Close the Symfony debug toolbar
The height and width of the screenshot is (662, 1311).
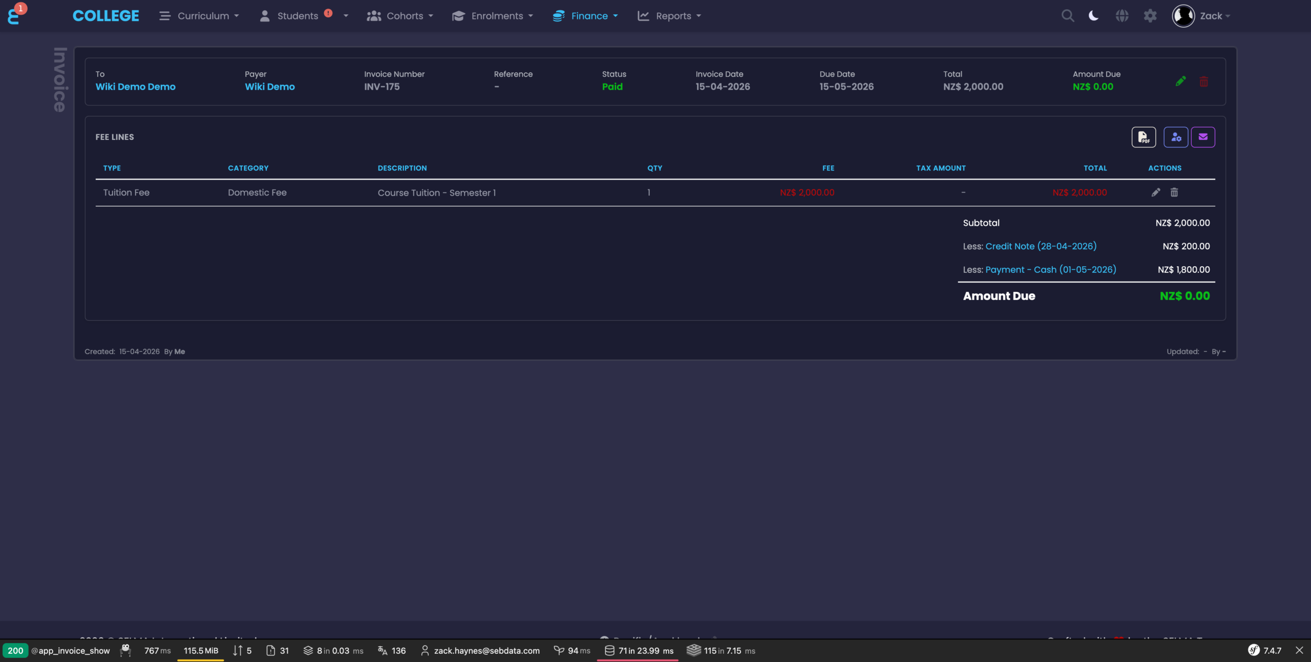(1299, 650)
